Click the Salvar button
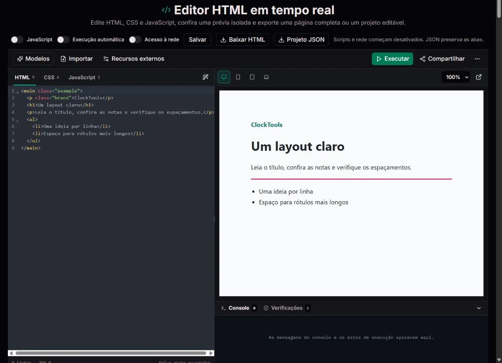502x363 pixels. pos(197,40)
